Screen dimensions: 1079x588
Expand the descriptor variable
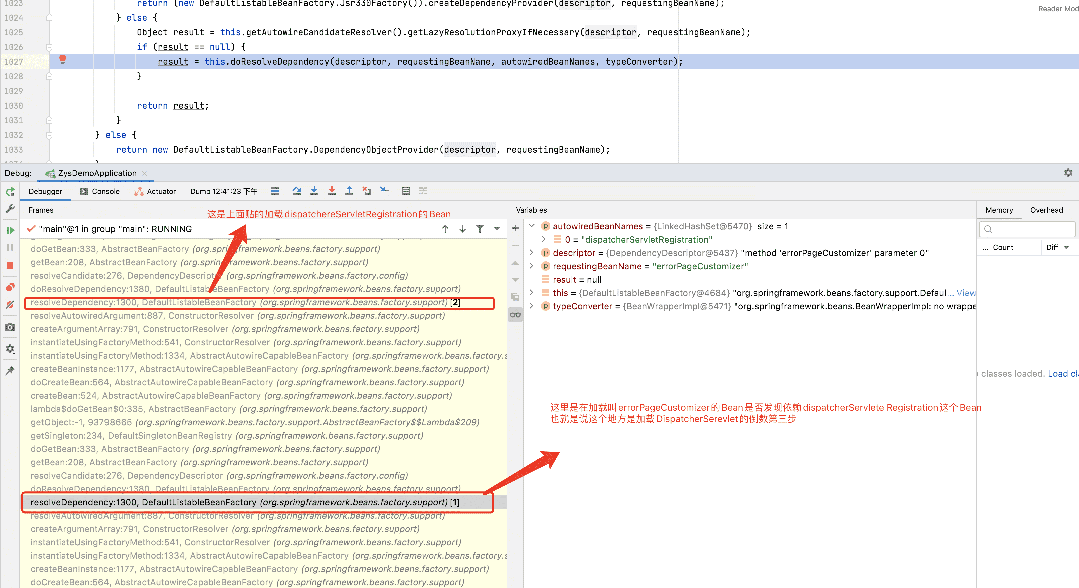(x=532, y=253)
